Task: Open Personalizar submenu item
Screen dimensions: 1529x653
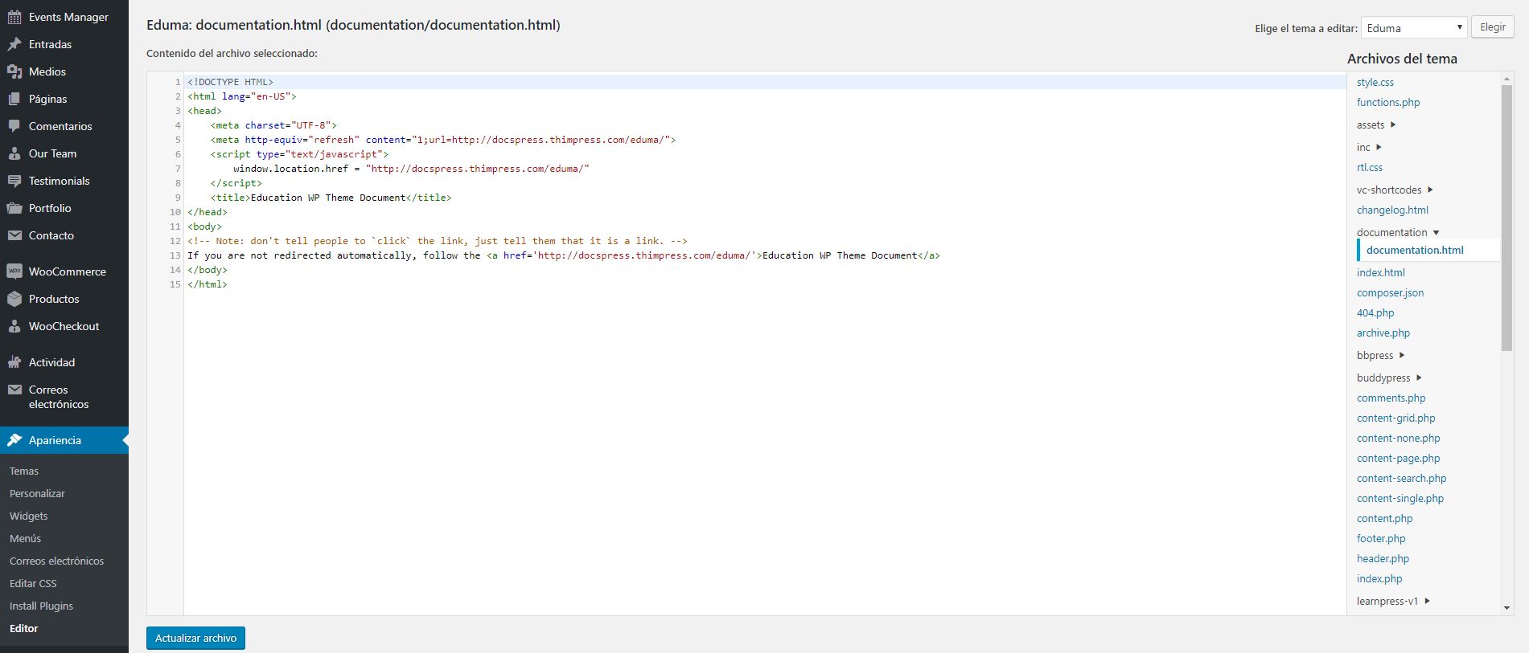Action: pyautogui.click(x=37, y=494)
